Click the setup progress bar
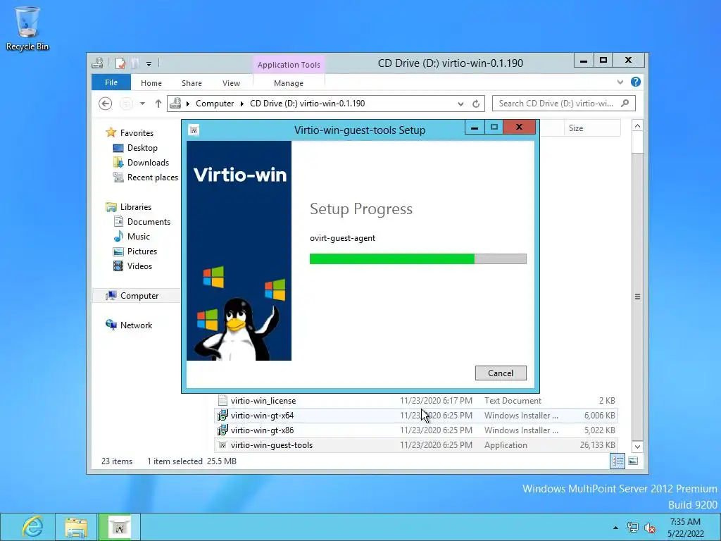The width and height of the screenshot is (721, 541). point(418,259)
